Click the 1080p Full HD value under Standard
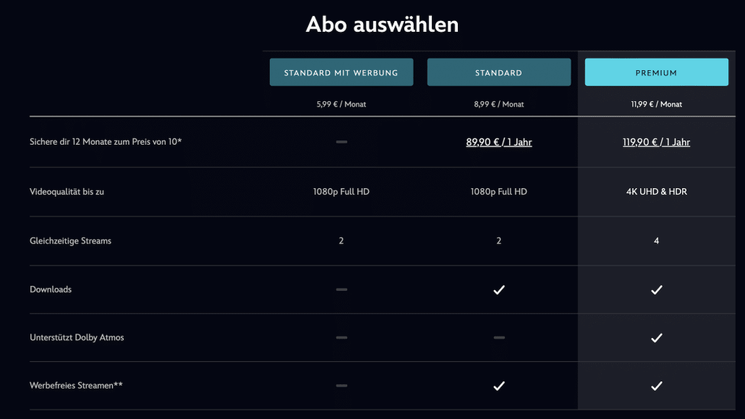Screen dimensions: 745x419 (498, 191)
